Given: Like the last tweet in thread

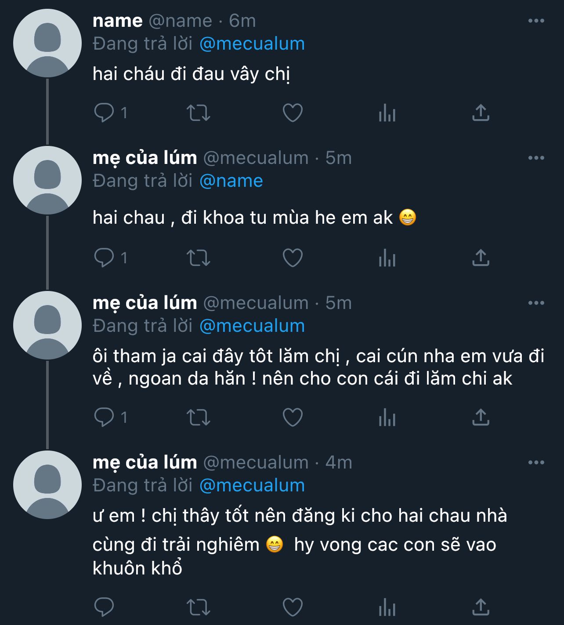Looking at the screenshot, I should 293,607.
